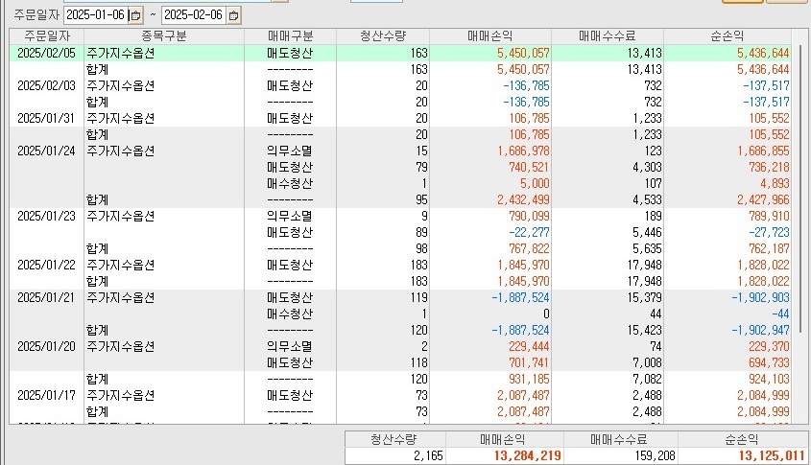This screenshot has width=811, height=465.
Task: Select the 2025/01/22 date cell
Action: [47, 265]
